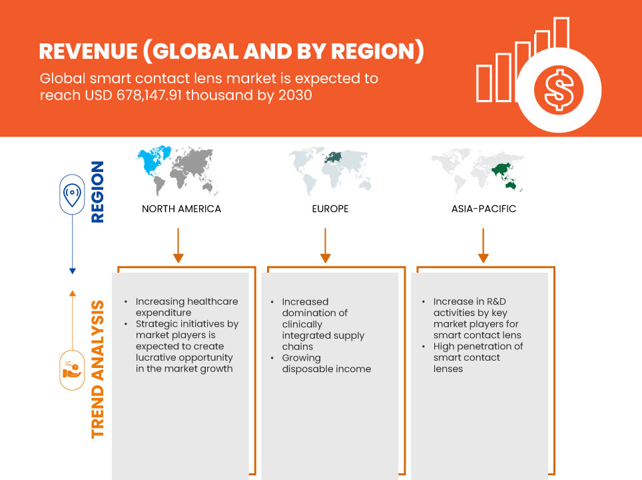The image size is (642, 480).
Task: Click the High penetration of smart lenses bullet
Action: coord(478,357)
